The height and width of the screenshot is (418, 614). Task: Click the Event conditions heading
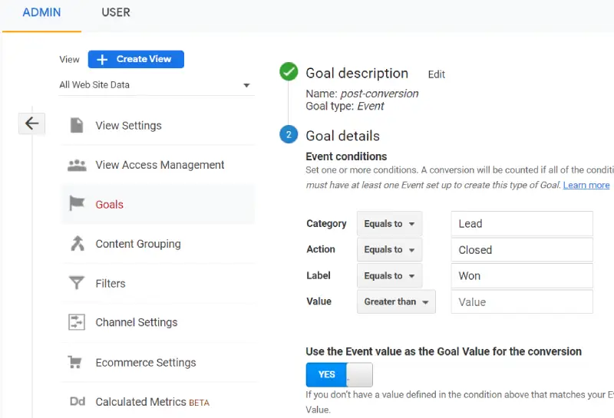346,156
